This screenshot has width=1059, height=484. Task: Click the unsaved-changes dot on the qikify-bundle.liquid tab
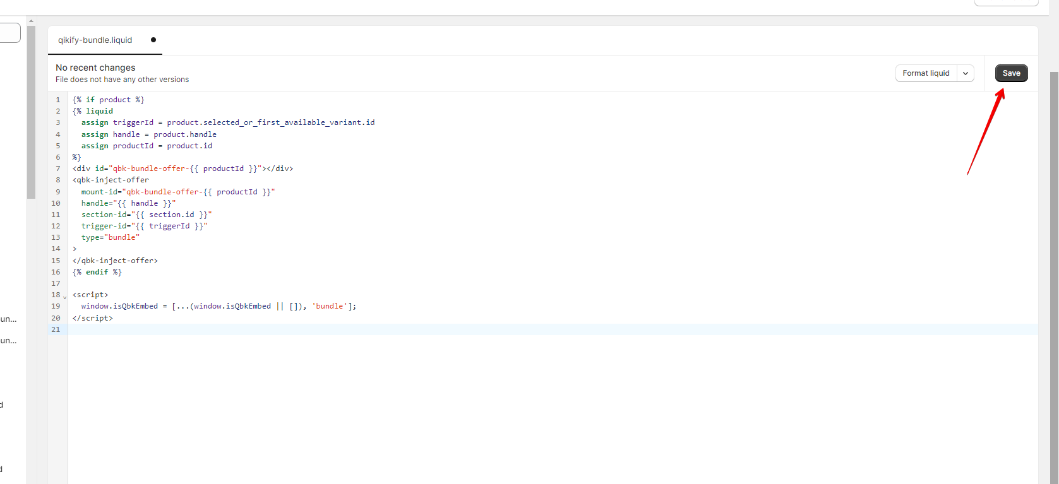point(153,40)
